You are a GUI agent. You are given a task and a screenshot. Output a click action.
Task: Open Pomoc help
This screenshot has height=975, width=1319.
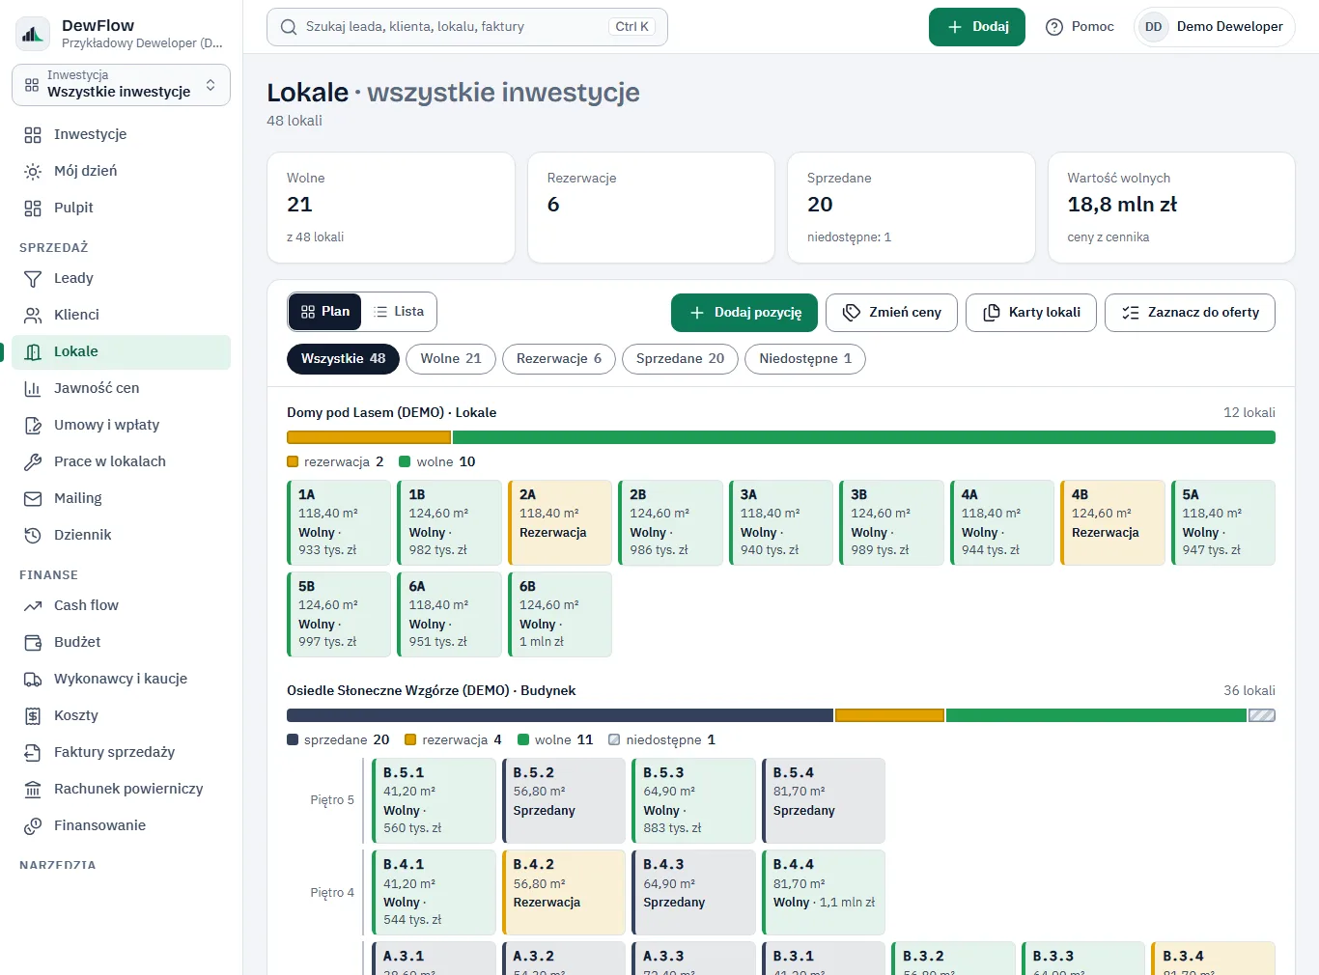(1080, 27)
